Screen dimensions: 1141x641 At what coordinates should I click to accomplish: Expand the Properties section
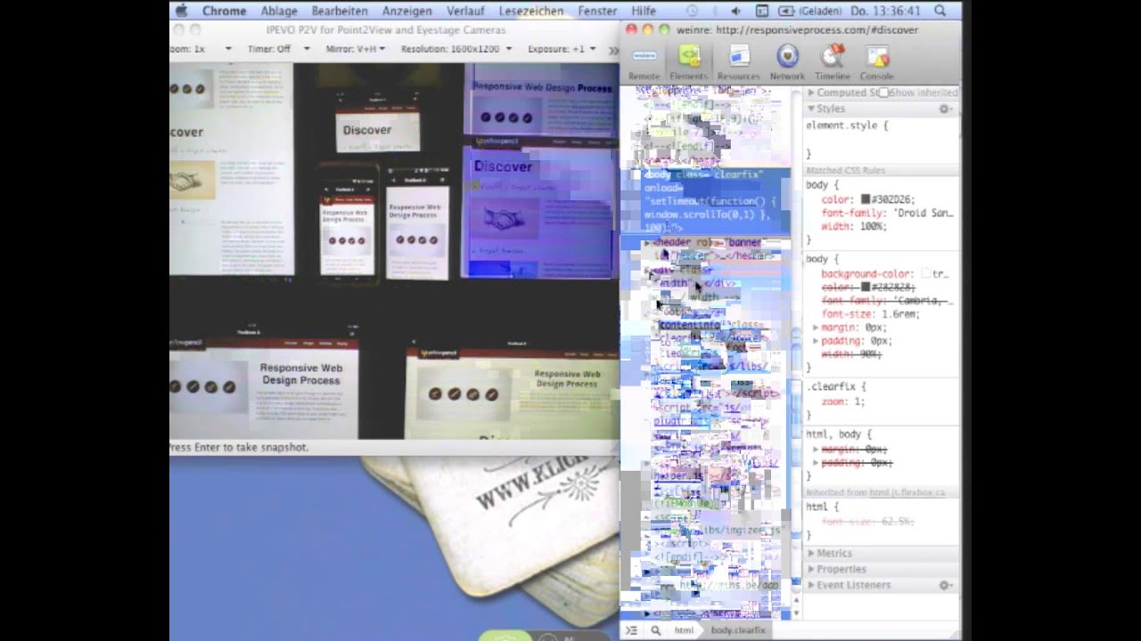click(x=811, y=569)
